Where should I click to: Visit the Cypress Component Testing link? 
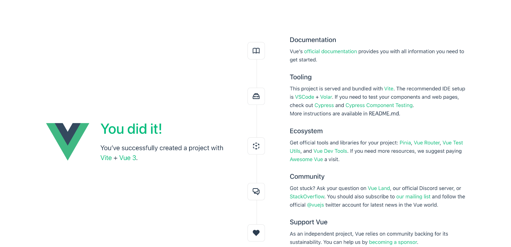[379, 105]
